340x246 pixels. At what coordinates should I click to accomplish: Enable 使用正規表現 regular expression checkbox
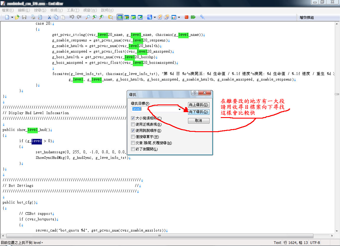point(133,124)
